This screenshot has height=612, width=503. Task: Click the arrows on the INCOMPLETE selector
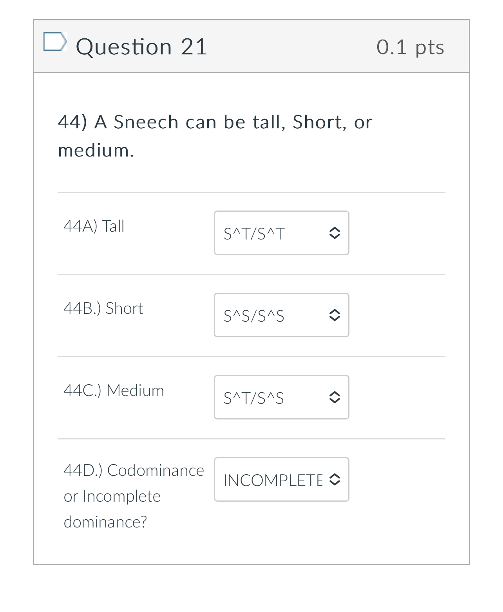[x=334, y=480]
